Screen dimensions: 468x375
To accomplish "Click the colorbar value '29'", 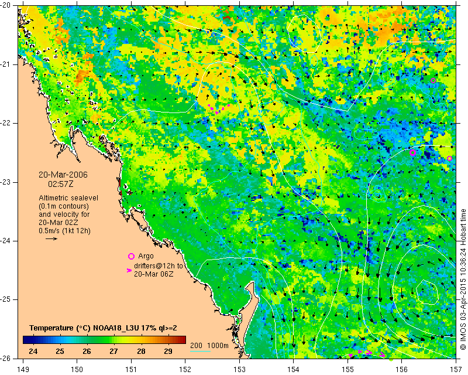I will pos(168,351).
